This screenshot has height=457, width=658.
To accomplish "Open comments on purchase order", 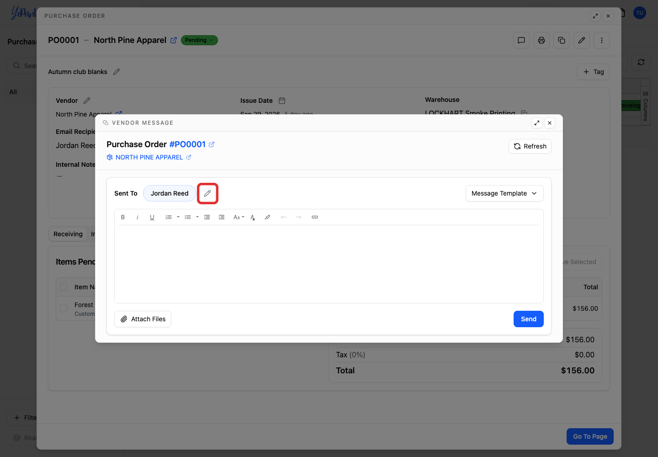I will (x=521, y=40).
